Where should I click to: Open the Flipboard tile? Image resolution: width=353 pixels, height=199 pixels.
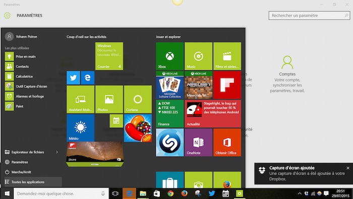click(x=227, y=85)
